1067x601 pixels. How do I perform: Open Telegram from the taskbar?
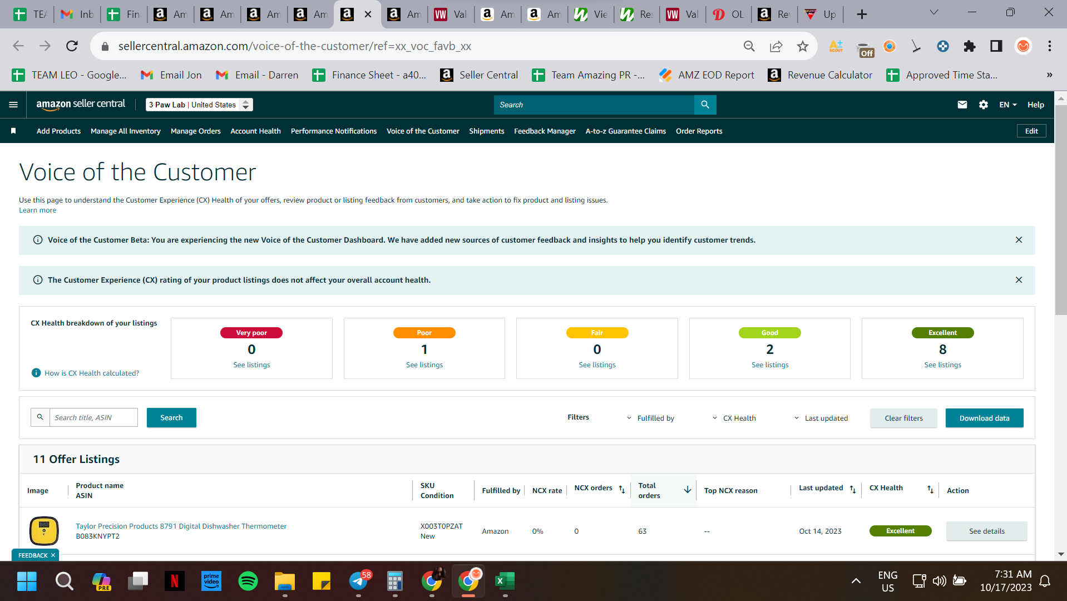[x=359, y=581]
